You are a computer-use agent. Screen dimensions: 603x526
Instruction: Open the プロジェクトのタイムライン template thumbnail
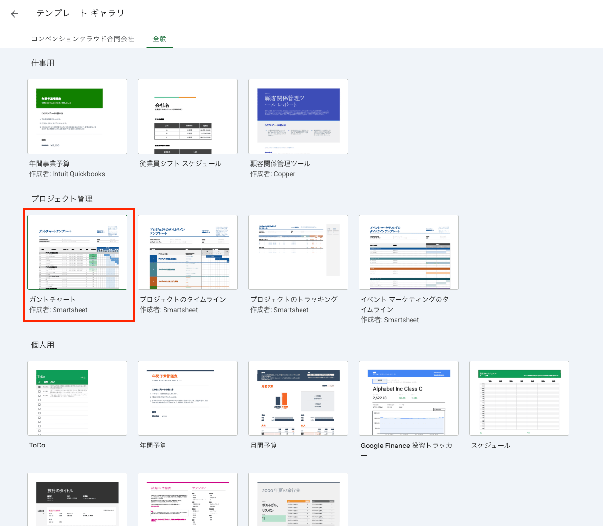(x=188, y=252)
